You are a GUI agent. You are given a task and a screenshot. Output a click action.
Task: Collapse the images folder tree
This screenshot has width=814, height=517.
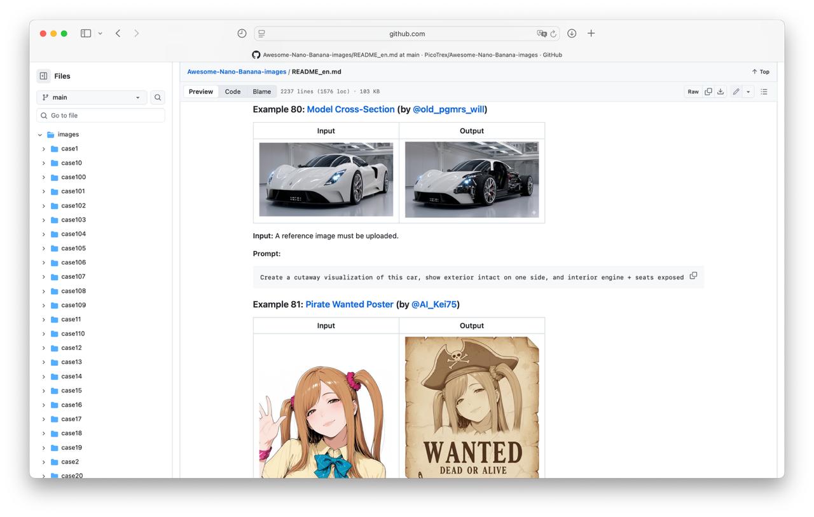(40, 135)
